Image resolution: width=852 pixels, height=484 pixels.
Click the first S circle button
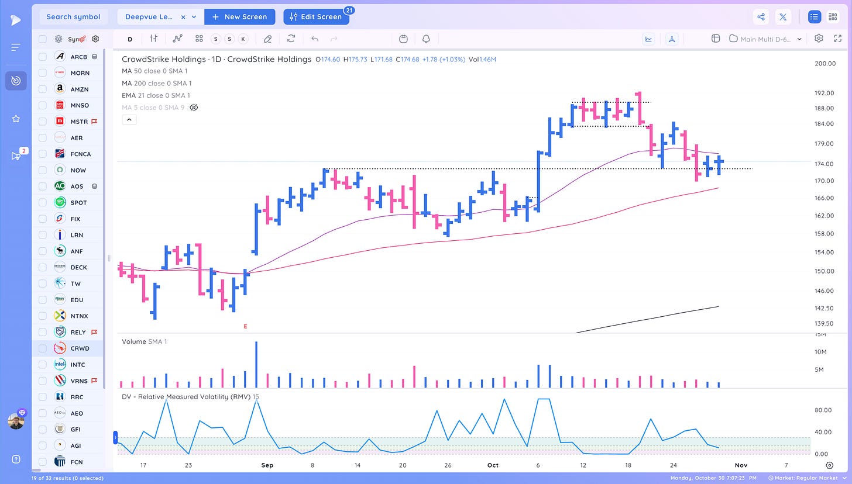[x=216, y=39]
